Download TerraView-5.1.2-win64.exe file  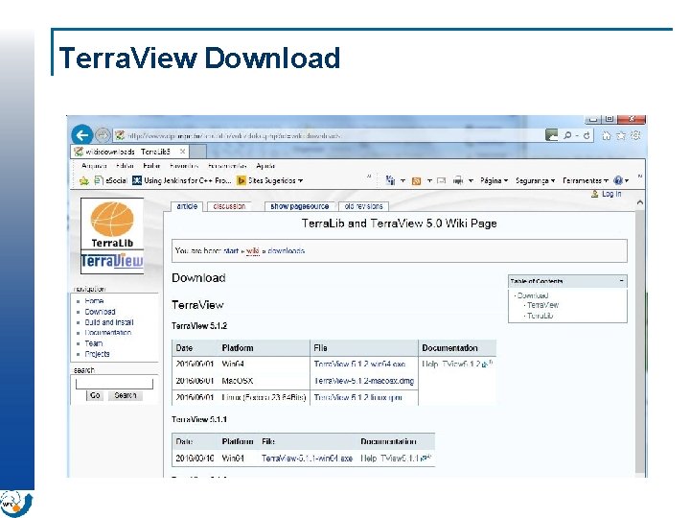pyautogui.click(x=359, y=365)
